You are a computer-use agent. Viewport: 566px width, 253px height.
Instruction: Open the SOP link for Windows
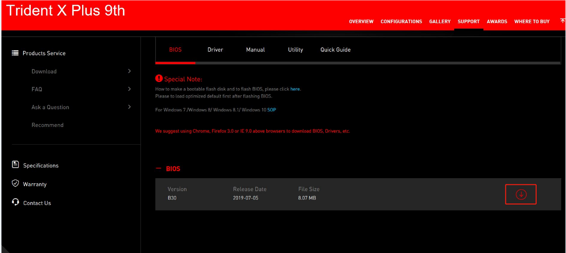272,110
